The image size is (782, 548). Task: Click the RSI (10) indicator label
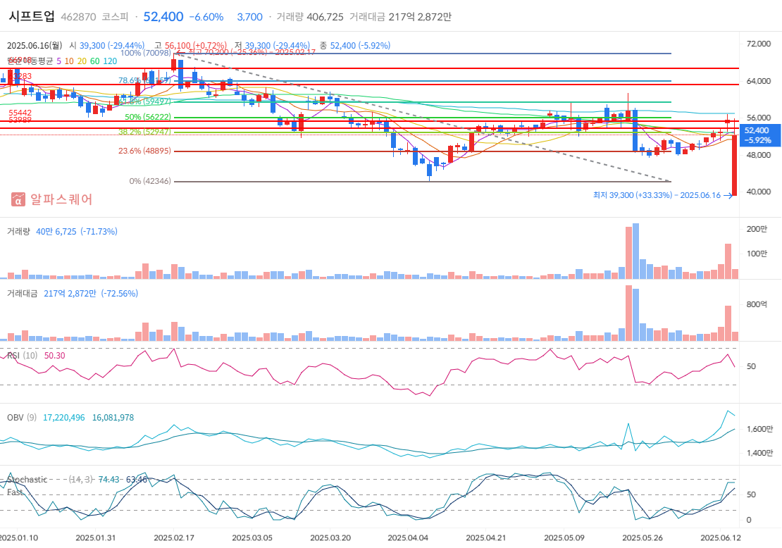[23, 356]
